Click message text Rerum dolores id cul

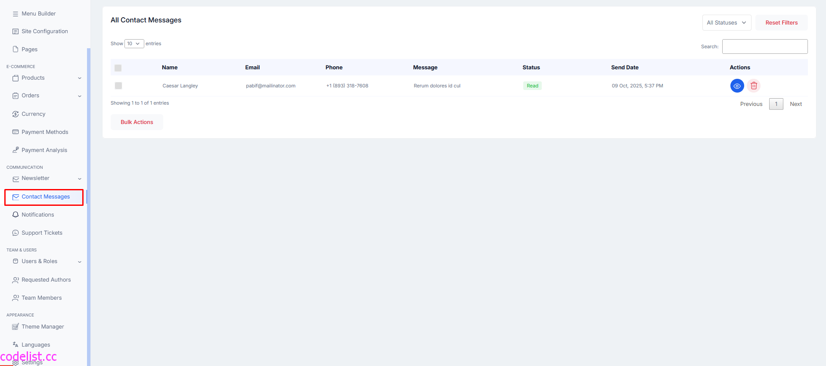coord(437,86)
